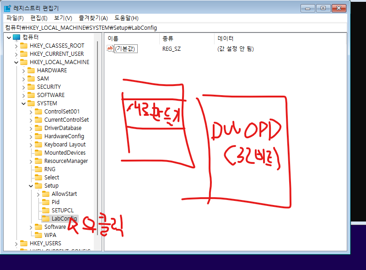Open the 즐겨찾기(A) menu

click(x=93, y=18)
